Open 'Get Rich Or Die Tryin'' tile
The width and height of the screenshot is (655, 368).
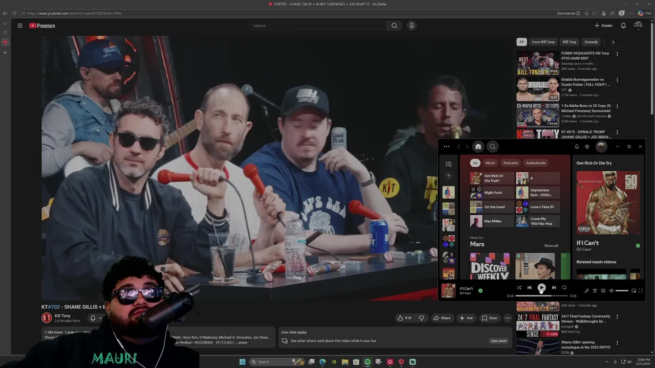pos(492,178)
